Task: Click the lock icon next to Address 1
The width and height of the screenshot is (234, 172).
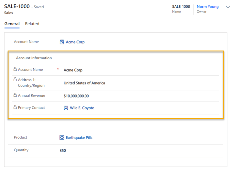Action: [15, 79]
